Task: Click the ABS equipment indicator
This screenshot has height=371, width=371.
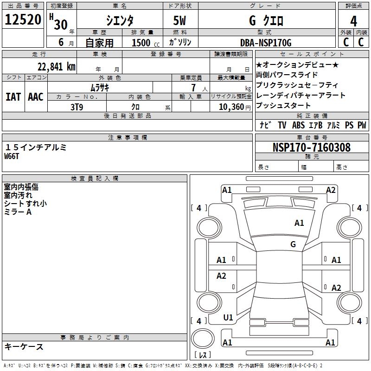Action: (x=298, y=125)
